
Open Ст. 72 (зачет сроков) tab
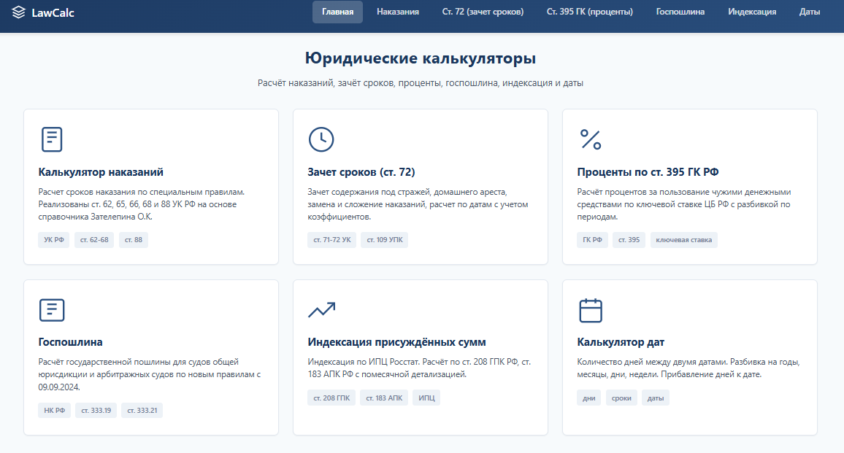point(483,12)
